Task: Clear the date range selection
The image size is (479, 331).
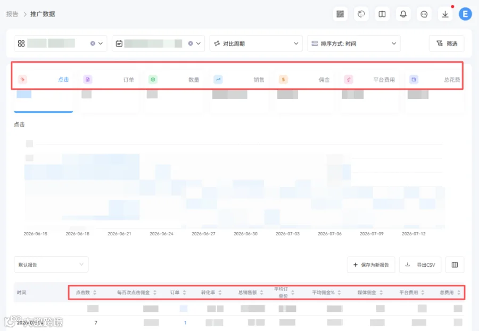Action: 191,44
